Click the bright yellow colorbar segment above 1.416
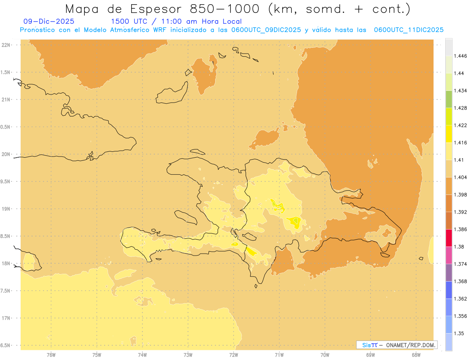 [449, 134]
